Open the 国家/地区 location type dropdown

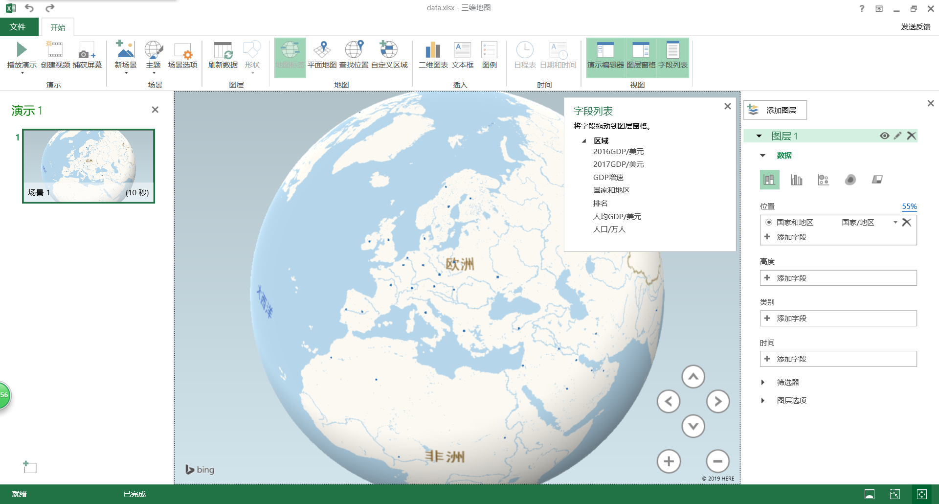coord(895,222)
